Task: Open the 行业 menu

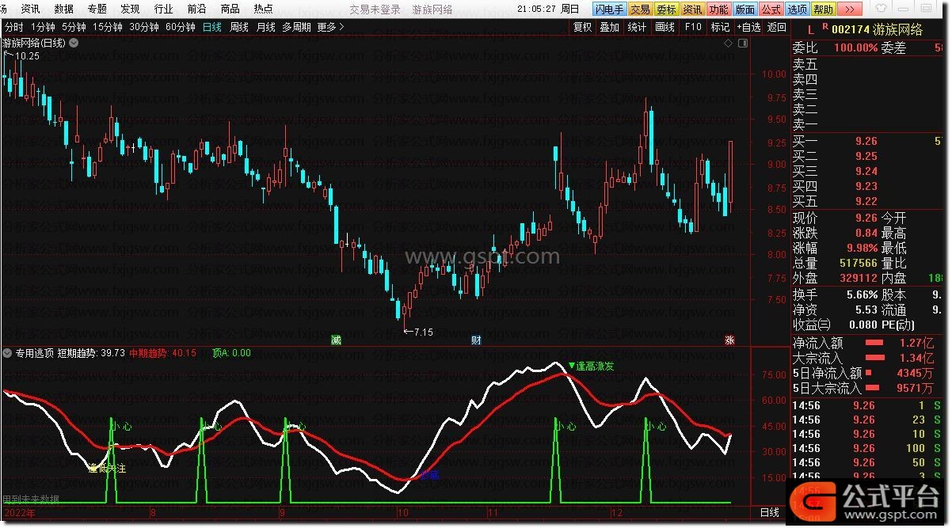Action: [163, 9]
